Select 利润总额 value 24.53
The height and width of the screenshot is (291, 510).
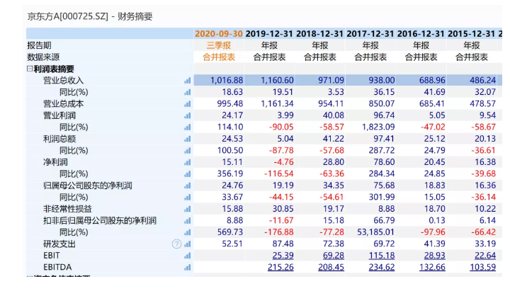[232, 139]
